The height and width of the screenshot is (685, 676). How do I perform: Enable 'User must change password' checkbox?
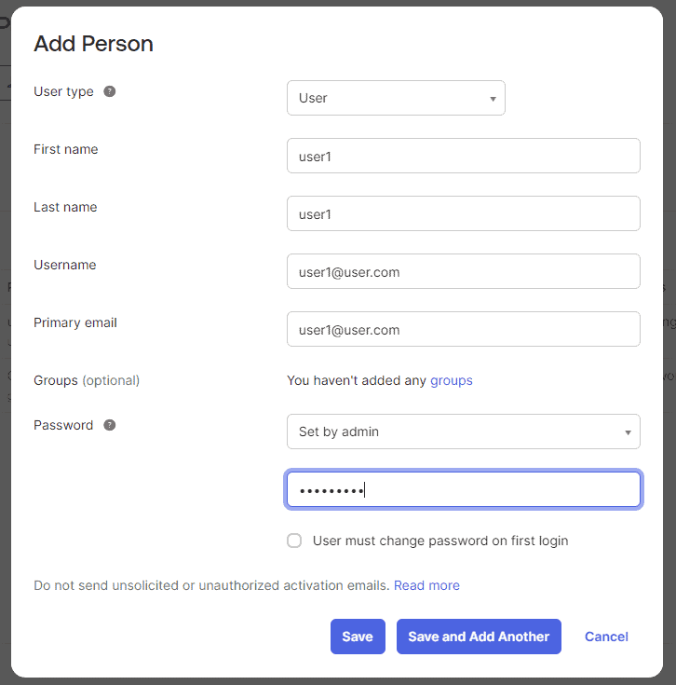point(294,541)
